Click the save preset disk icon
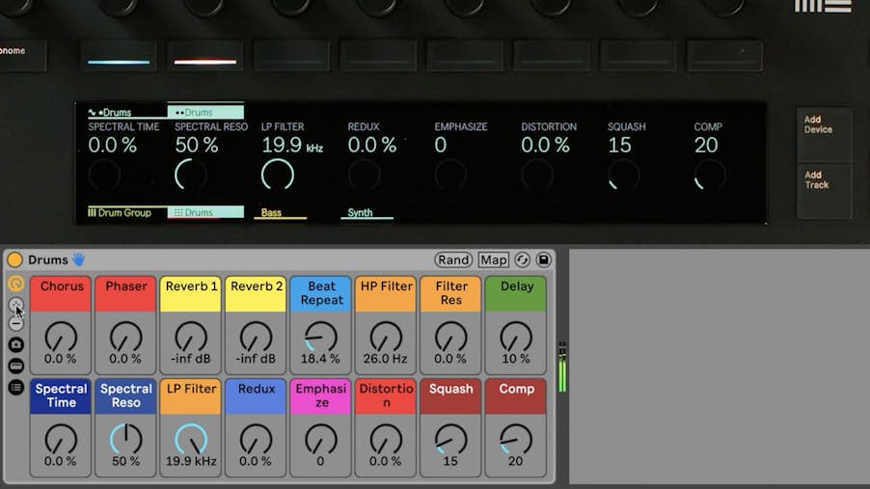This screenshot has height=489, width=870. point(543,260)
